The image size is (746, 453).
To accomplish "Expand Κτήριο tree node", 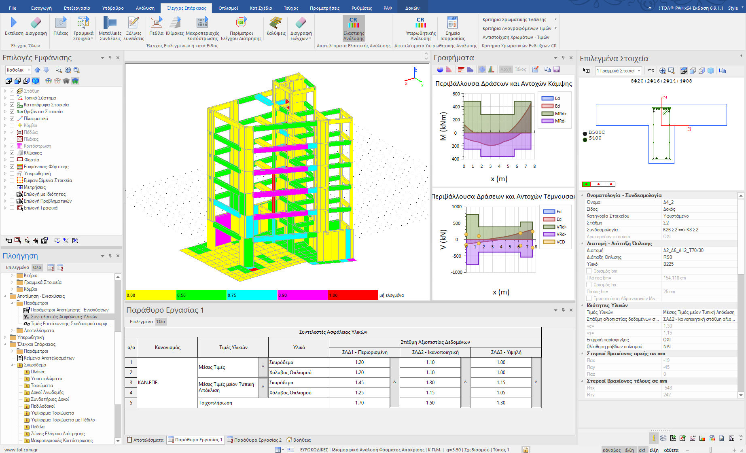I will pos(12,275).
